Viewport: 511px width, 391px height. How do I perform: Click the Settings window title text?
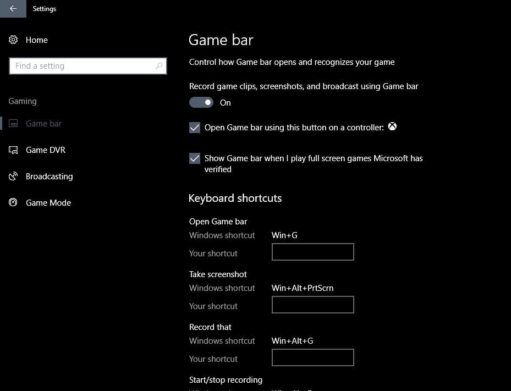coord(45,8)
